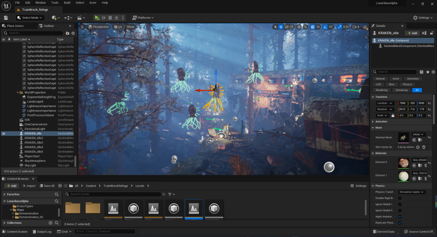Open the Select Mode dropdown
This screenshot has width=437, height=237.
(30, 18)
